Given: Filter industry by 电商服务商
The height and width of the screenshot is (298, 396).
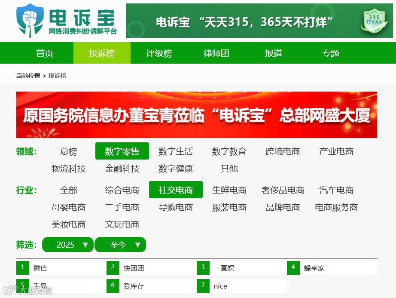Looking at the screenshot, I should (336, 207).
